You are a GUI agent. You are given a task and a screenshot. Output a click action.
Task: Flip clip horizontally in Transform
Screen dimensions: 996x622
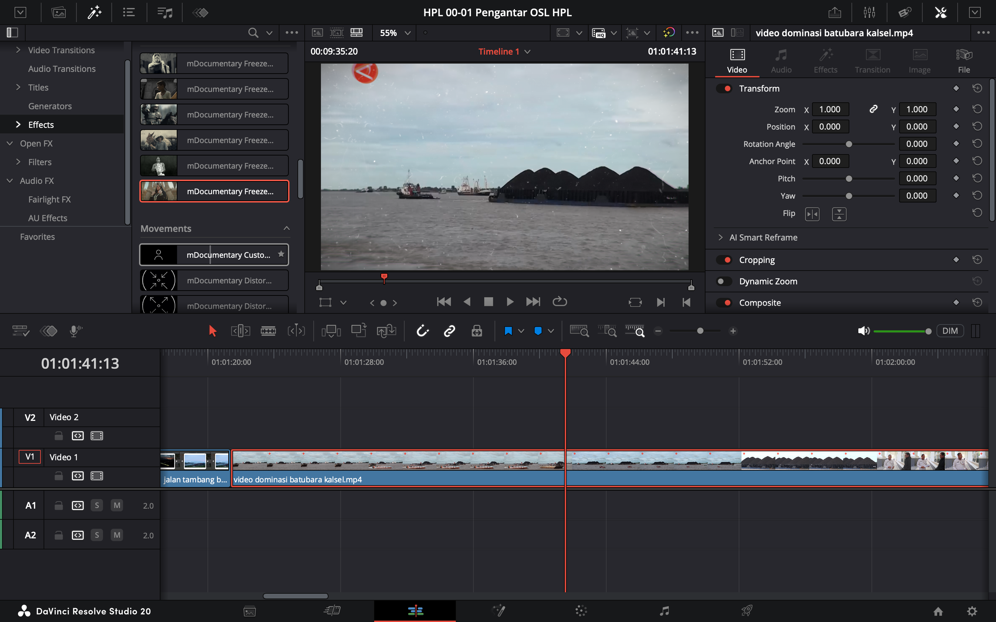click(x=812, y=214)
